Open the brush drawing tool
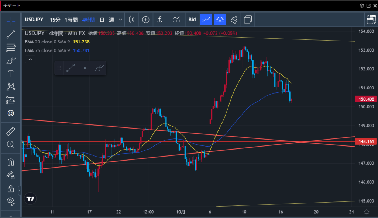Viewport: 378px width, 218px height. 11,60
